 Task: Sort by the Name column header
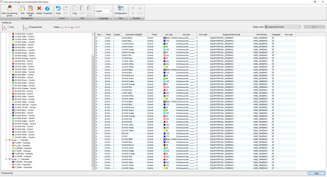click(109, 34)
